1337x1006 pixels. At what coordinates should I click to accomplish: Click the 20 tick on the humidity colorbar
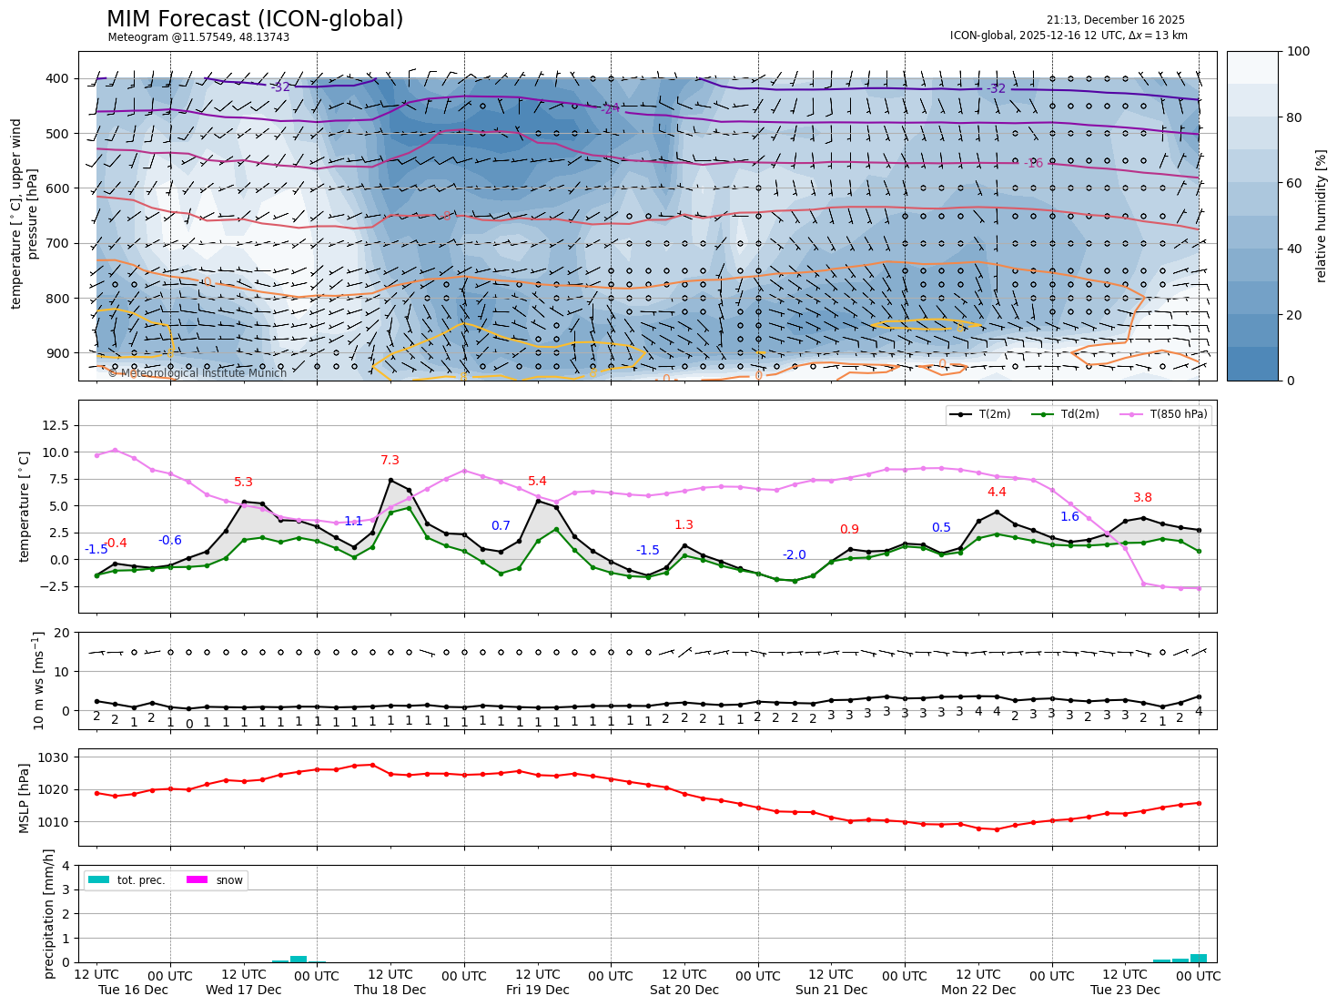pyautogui.click(x=1296, y=315)
